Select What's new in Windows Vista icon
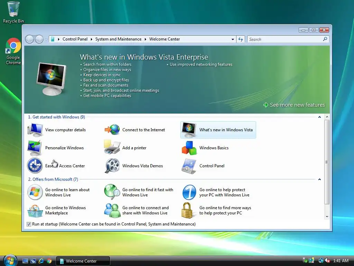Screen dimensions: 354x266 189,130
